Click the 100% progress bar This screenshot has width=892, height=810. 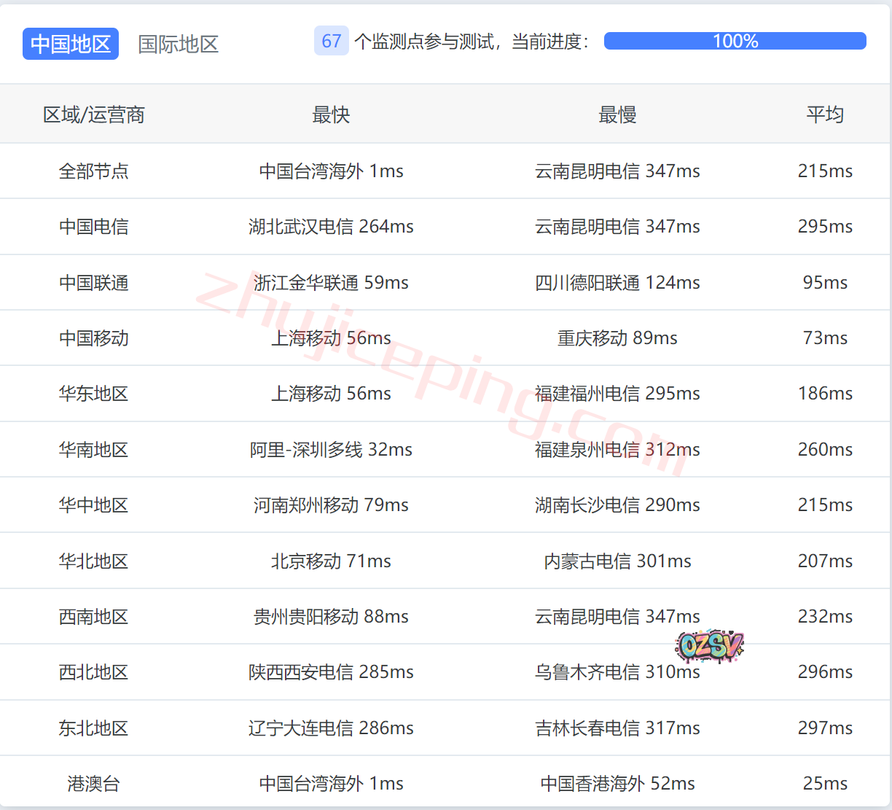pos(735,41)
